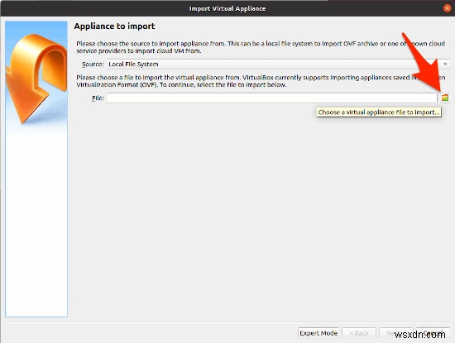
Task: Click into the File path field
Action: (271, 98)
